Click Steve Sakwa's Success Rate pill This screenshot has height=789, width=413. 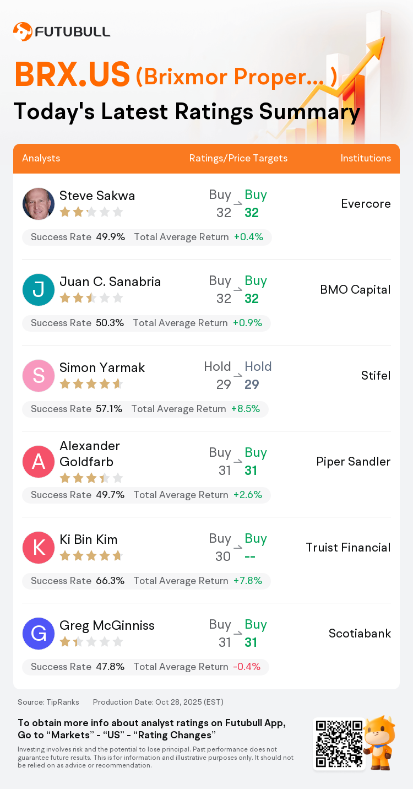tap(78, 237)
